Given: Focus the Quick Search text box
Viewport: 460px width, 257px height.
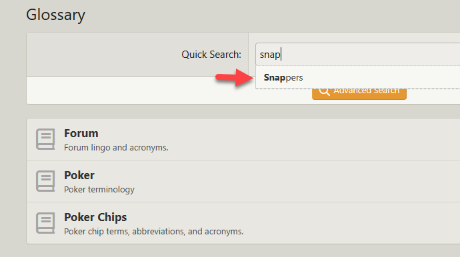Looking at the screenshot, I should click(x=357, y=55).
